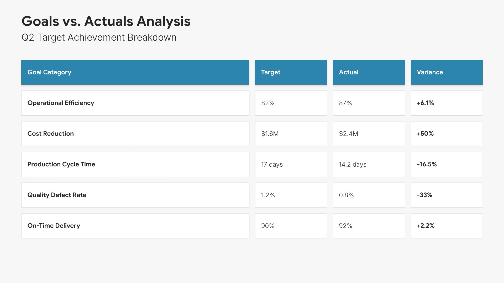Click the $1.6M target value
This screenshot has height=283, width=504.
(x=270, y=134)
